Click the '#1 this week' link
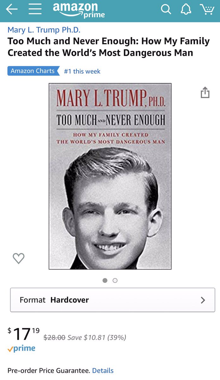The image size is (220, 380). click(x=82, y=71)
